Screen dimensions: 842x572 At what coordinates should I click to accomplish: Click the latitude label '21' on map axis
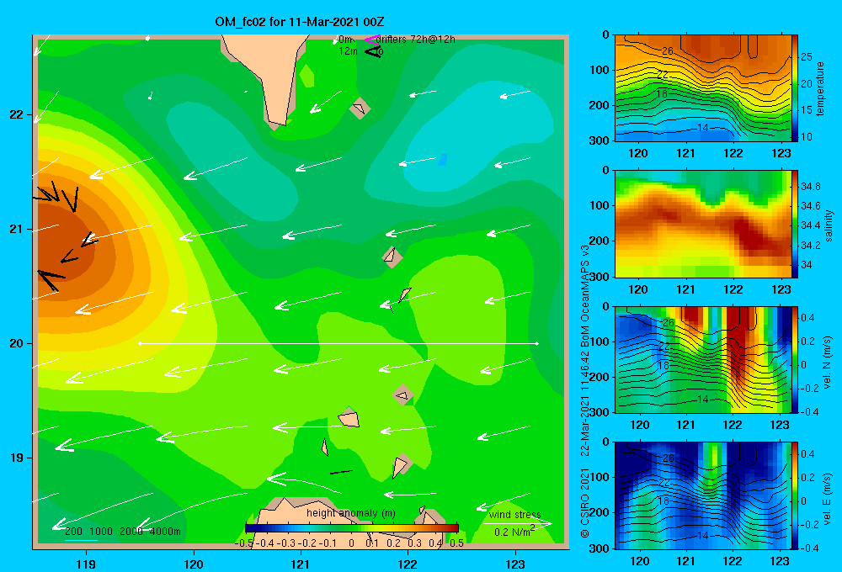coord(17,229)
